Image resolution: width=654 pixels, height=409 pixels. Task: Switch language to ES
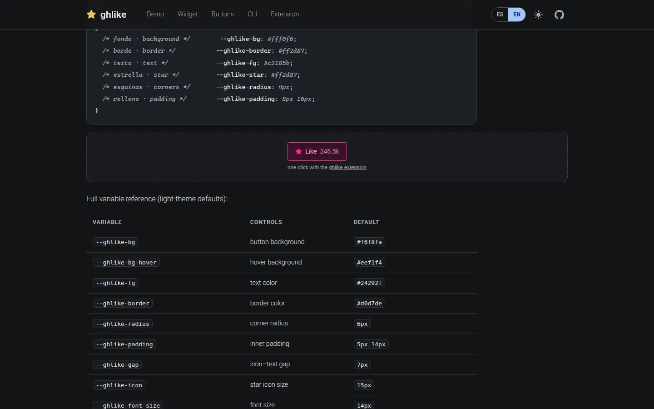tap(500, 15)
